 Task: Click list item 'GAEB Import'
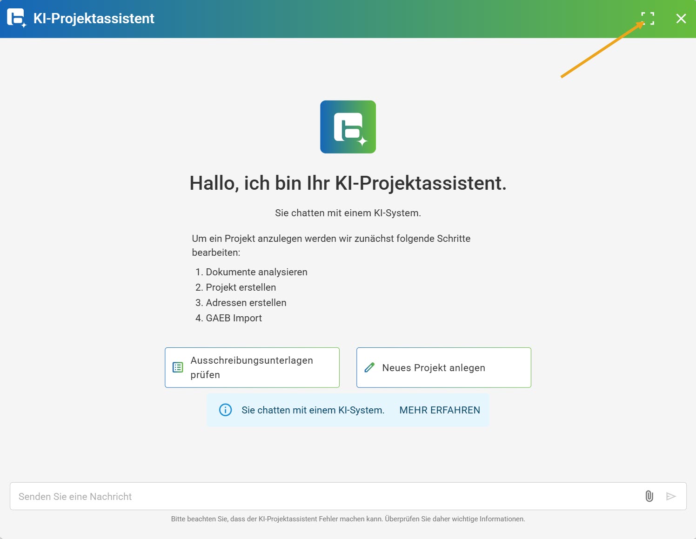click(x=234, y=318)
